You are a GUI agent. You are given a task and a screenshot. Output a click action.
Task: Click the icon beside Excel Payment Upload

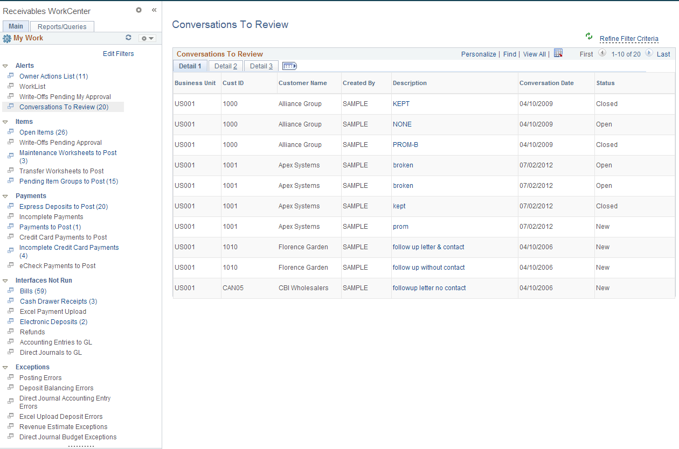coord(10,311)
